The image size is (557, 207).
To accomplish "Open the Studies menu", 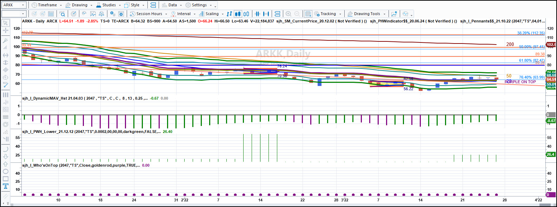I will tap(106, 5).
